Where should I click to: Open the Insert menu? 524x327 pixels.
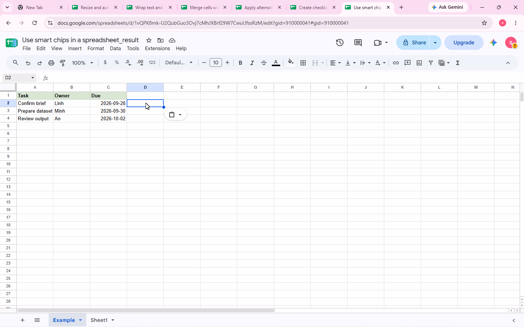(x=75, y=48)
